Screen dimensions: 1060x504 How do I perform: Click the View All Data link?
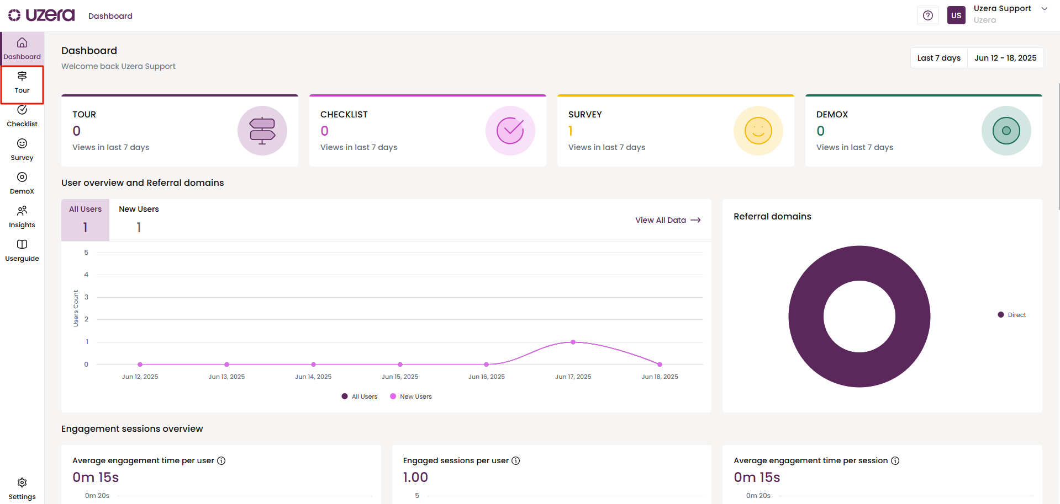point(667,220)
